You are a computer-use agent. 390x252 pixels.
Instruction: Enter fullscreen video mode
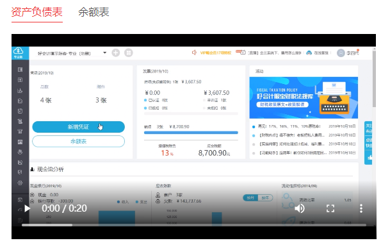(330, 208)
